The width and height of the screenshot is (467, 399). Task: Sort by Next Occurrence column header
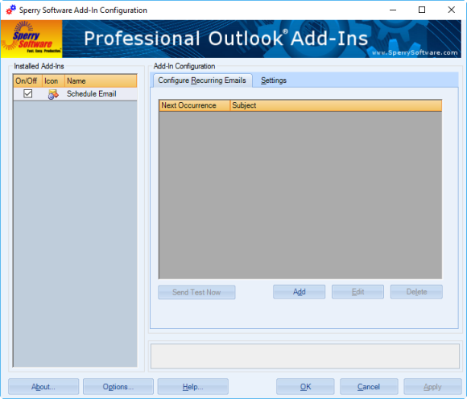click(195, 105)
